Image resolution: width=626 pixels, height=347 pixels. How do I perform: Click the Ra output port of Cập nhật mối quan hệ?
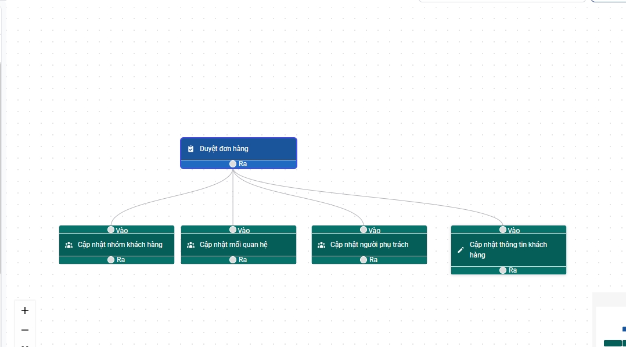point(233,260)
